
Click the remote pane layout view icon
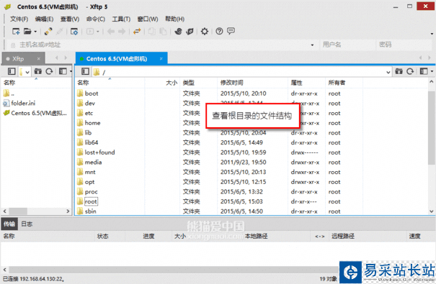tap(424, 72)
